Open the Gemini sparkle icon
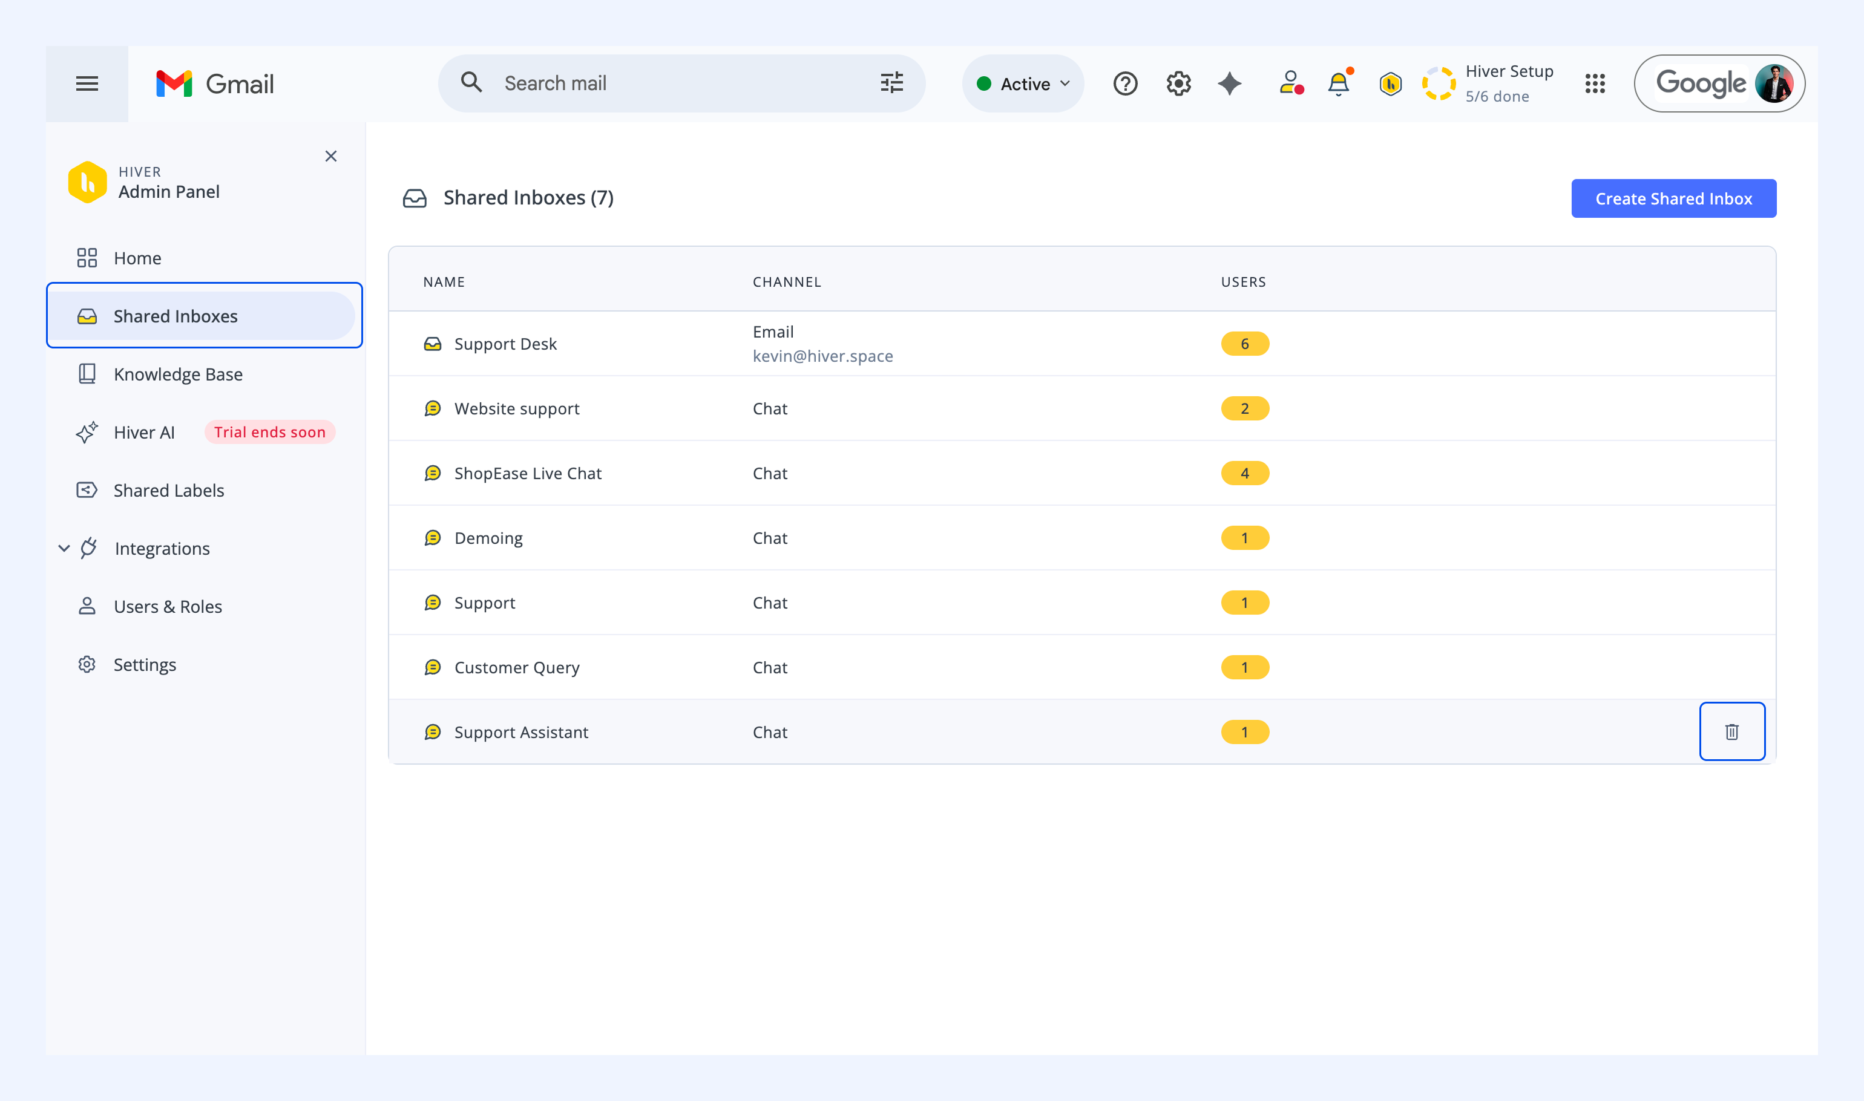Viewport: 1864px width, 1101px height. click(1230, 84)
